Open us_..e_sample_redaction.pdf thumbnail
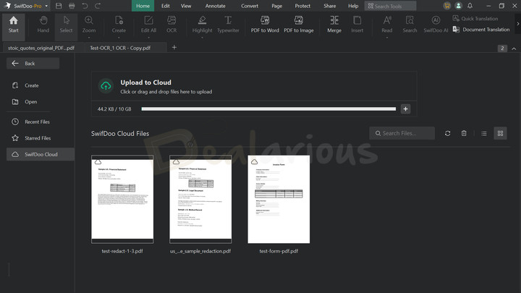 coord(200,200)
